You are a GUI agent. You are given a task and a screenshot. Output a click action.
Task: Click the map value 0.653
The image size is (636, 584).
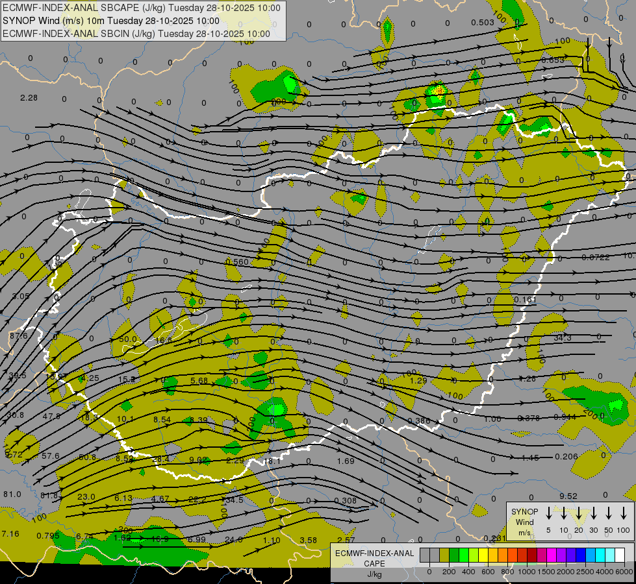pos(553,60)
